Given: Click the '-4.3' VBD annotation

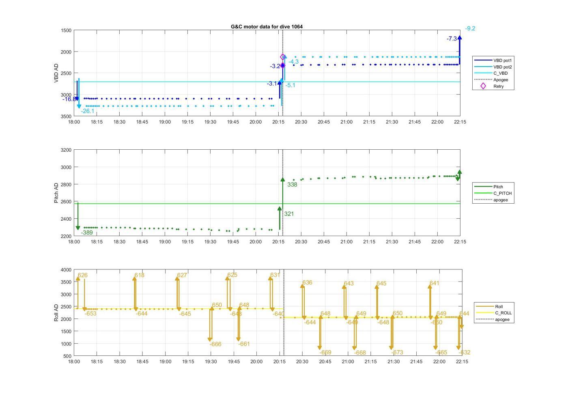Looking at the screenshot, I should 294,62.
